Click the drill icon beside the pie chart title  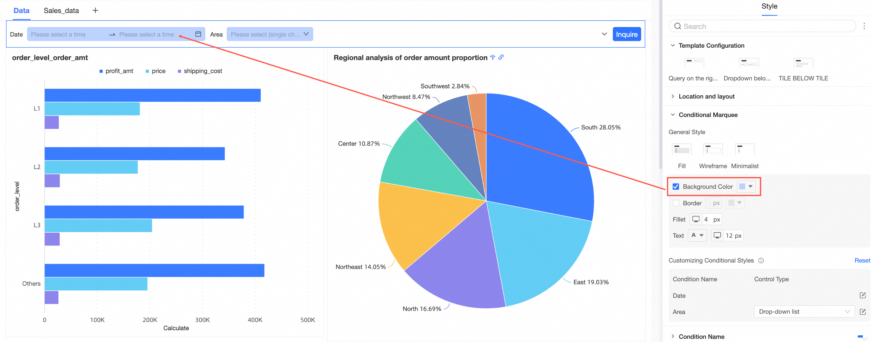tap(492, 57)
